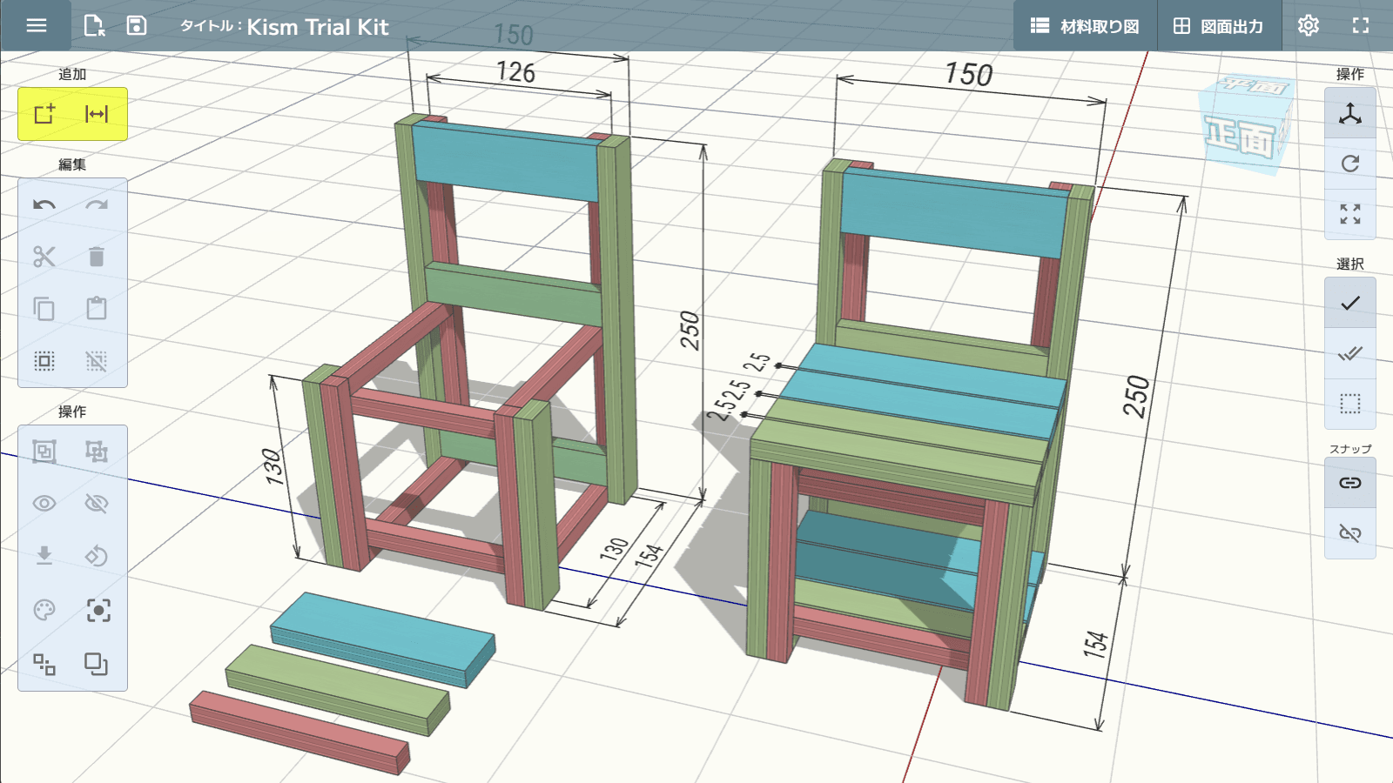
Task: Click the 正面 face of view cube
Action: (x=1240, y=137)
